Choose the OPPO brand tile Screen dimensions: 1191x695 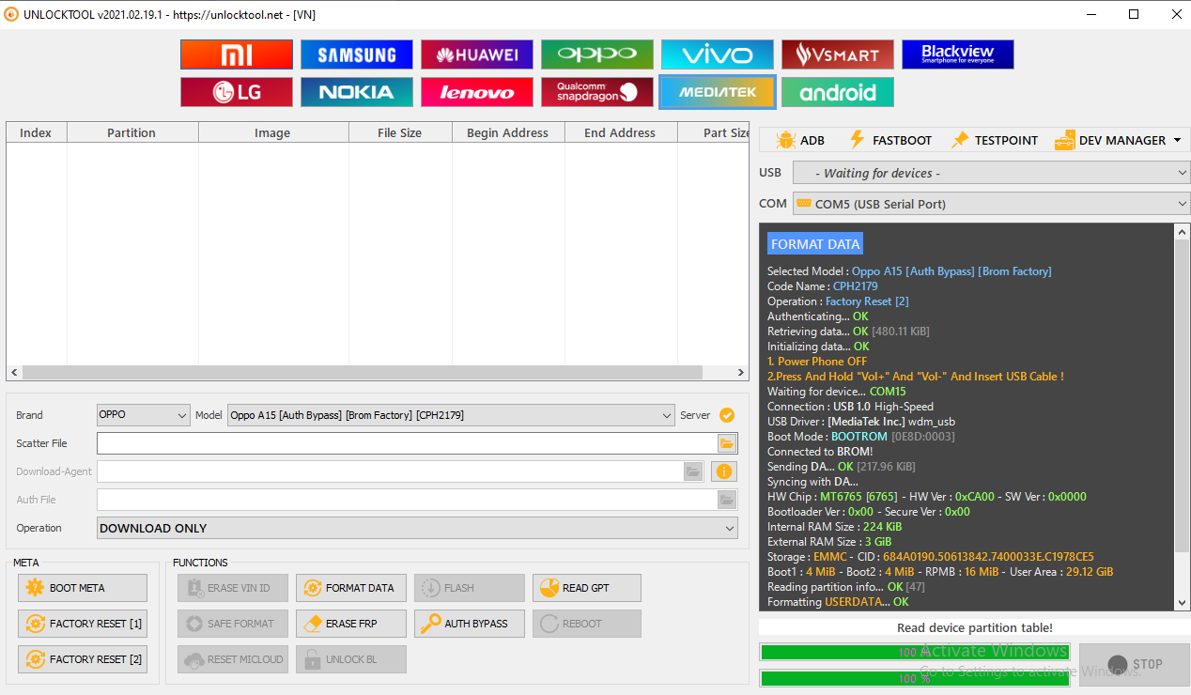point(597,54)
